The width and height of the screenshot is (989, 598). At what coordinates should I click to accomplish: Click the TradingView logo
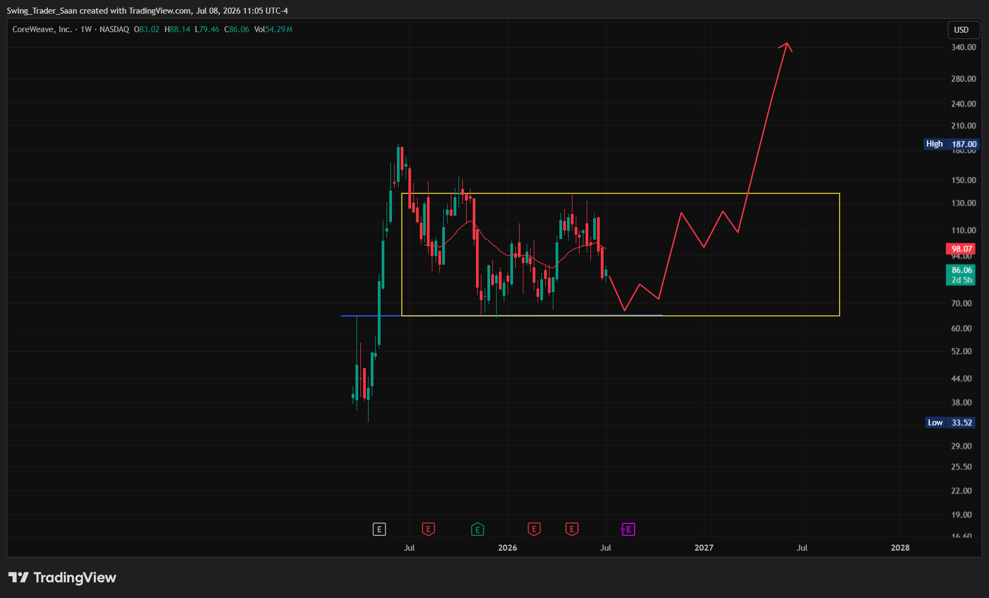[x=62, y=577]
